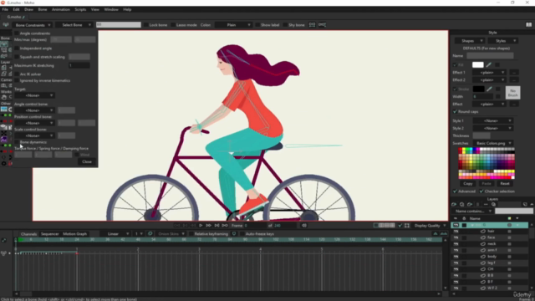The height and width of the screenshot is (301, 535).
Task: Enable Ignored by inverse kinematics checkbox
Action: coord(17,81)
